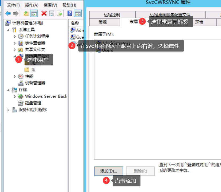221x192 pixels.
Task: Click the 设备管理器 icon
Action: tap(21, 83)
